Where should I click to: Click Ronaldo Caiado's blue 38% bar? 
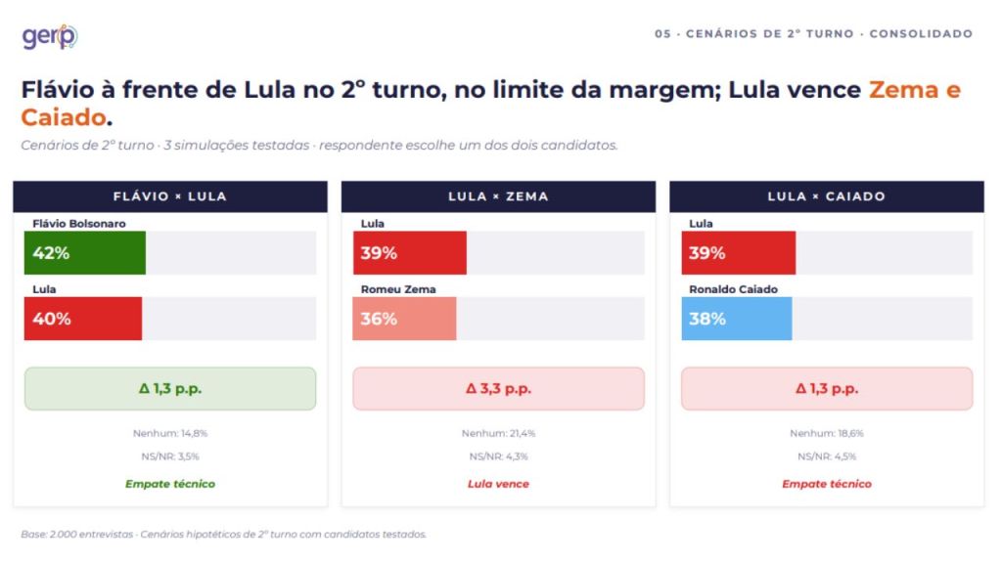tap(737, 319)
